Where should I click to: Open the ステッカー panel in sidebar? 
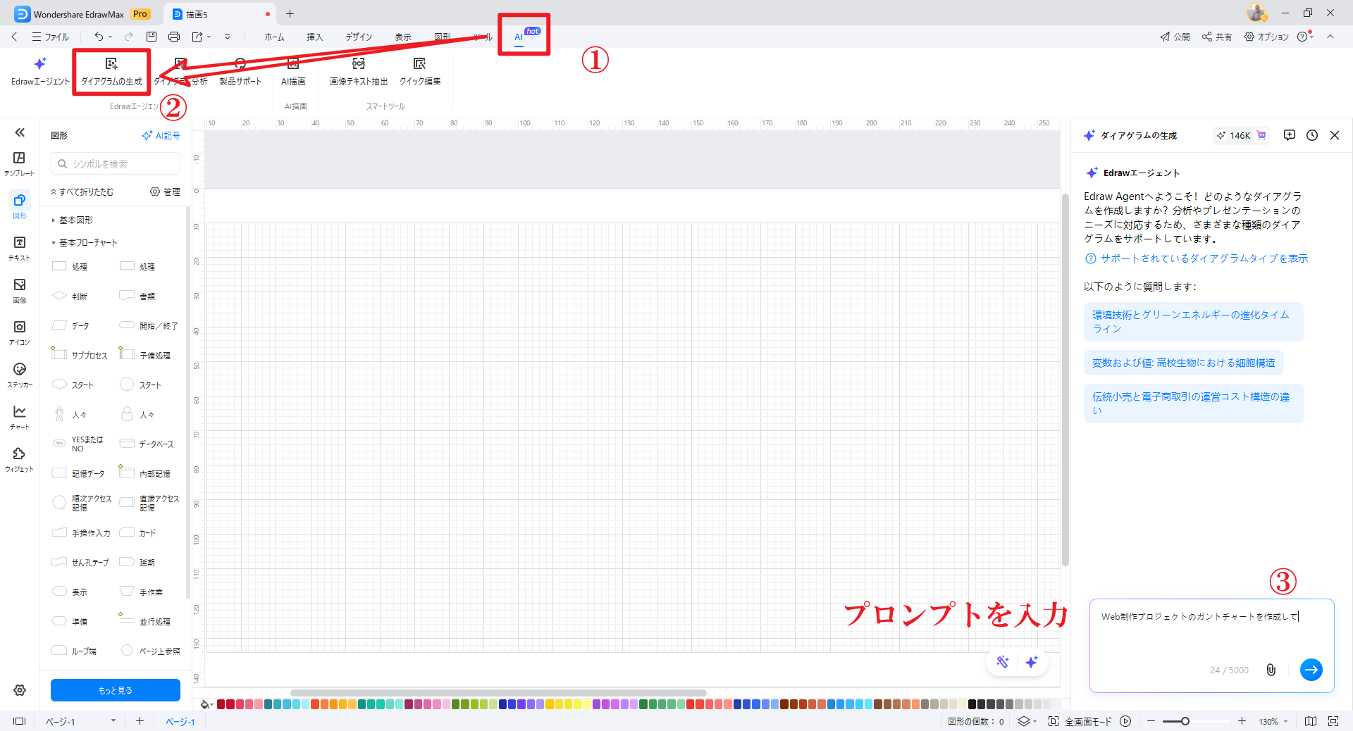[x=18, y=373]
